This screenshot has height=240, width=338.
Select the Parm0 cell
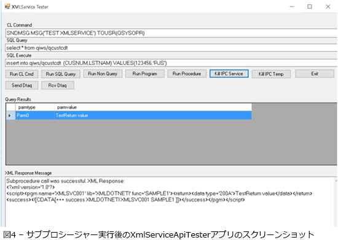[34, 115]
